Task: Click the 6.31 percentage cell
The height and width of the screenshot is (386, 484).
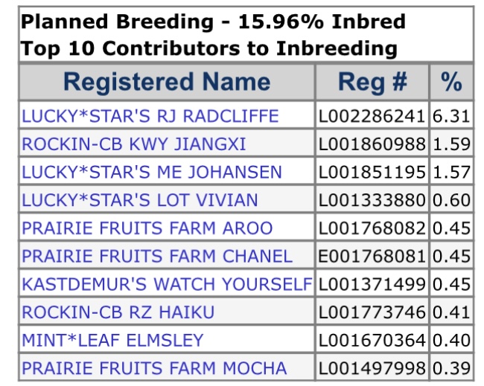Action: pos(451,116)
